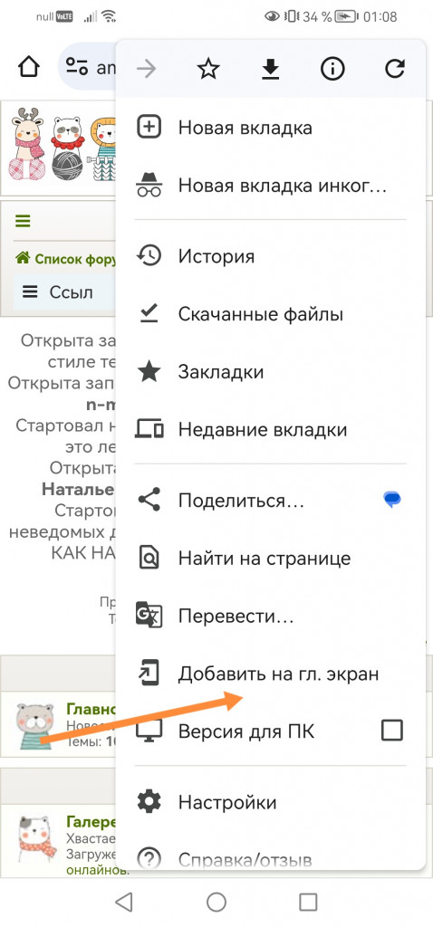Tap the blue messages share shortcut
This screenshot has height=927, width=433.
(x=392, y=500)
